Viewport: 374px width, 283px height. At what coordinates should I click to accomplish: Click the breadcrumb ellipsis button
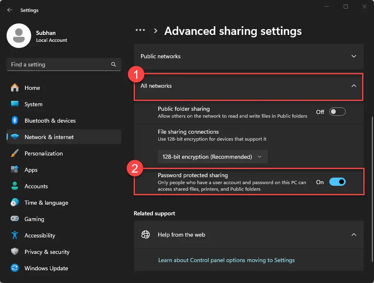pos(140,30)
